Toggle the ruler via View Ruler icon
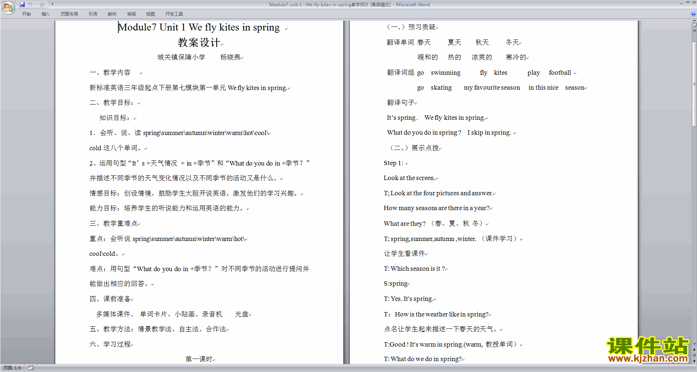697x372 pixels. coord(694,25)
